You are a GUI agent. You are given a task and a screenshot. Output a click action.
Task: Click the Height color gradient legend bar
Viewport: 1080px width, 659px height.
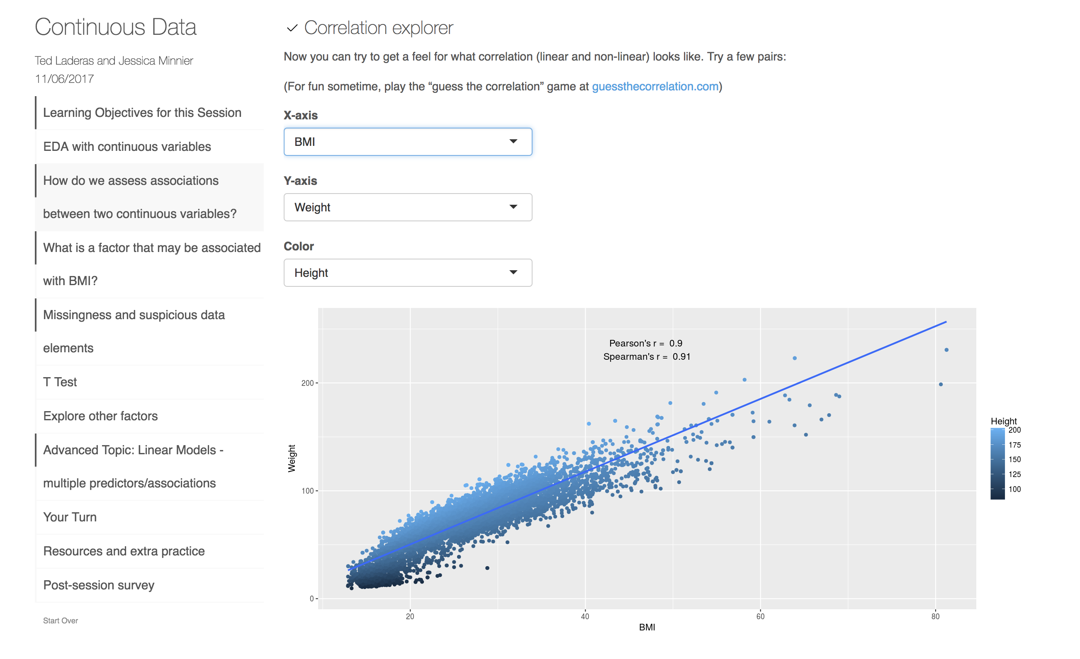click(x=997, y=464)
